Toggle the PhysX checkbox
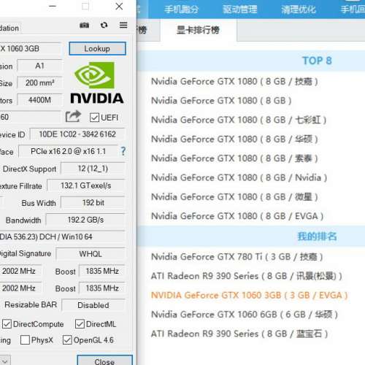The width and height of the screenshot is (365, 365). (25, 340)
